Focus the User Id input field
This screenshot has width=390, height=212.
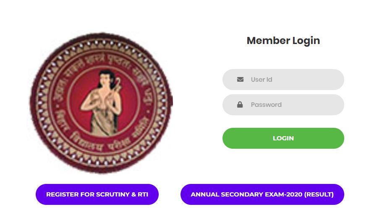tap(294, 80)
